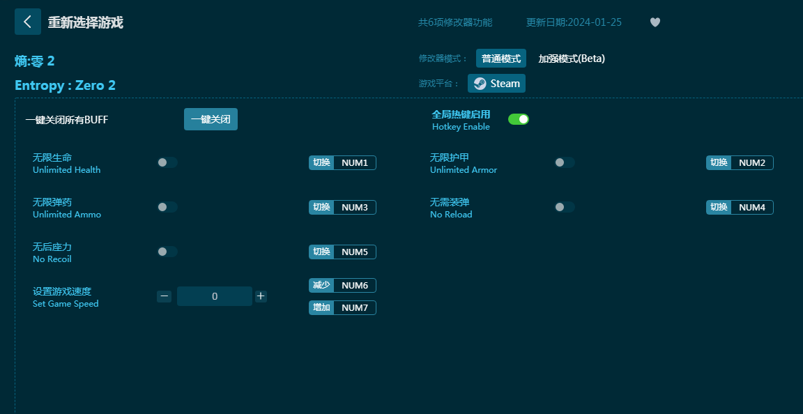This screenshot has width=803, height=414.
Task: Select the Steam platform button
Action: pos(496,84)
